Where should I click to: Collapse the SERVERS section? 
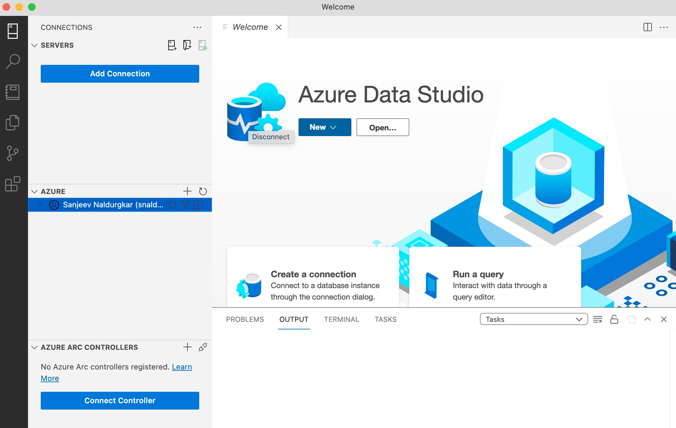34,45
